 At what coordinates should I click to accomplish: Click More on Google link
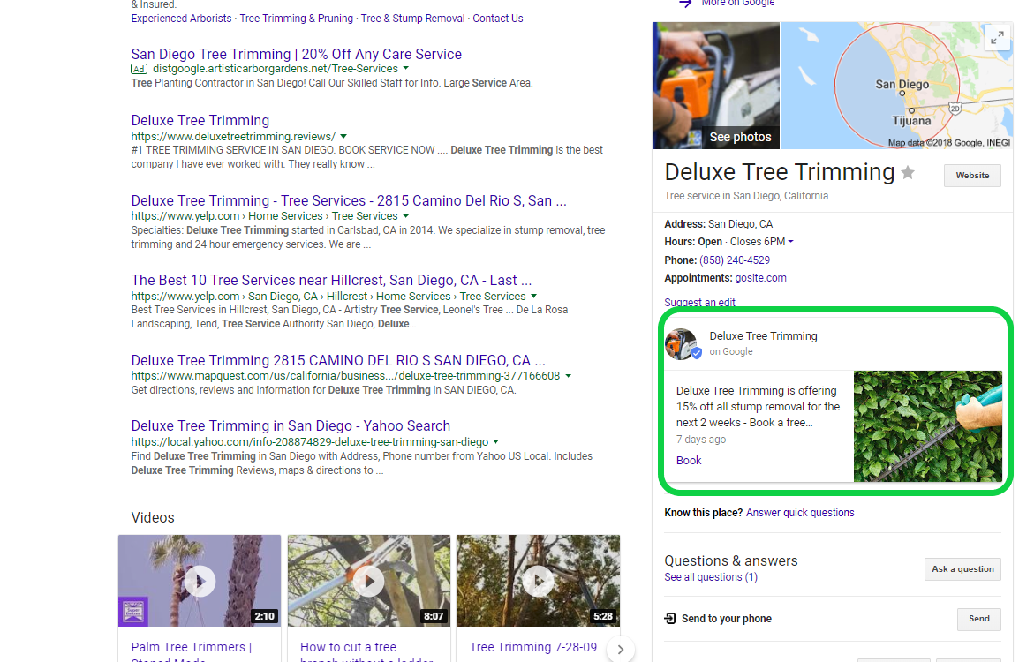(x=737, y=4)
